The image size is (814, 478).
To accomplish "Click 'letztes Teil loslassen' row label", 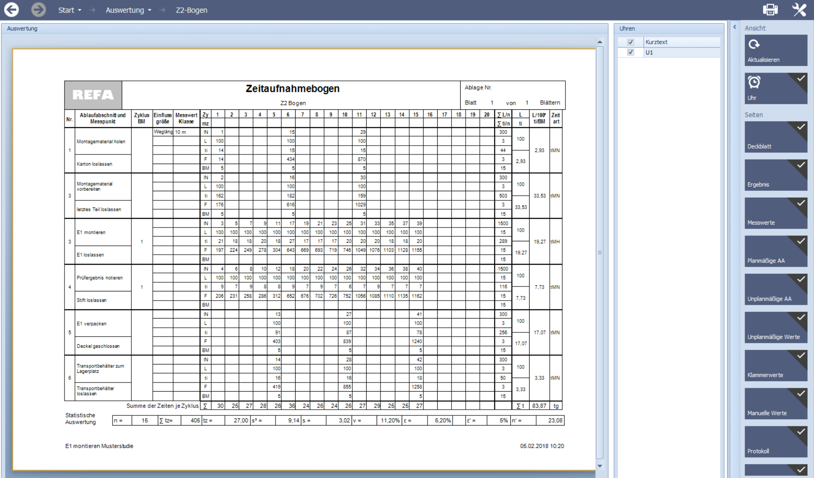I will tap(99, 209).
